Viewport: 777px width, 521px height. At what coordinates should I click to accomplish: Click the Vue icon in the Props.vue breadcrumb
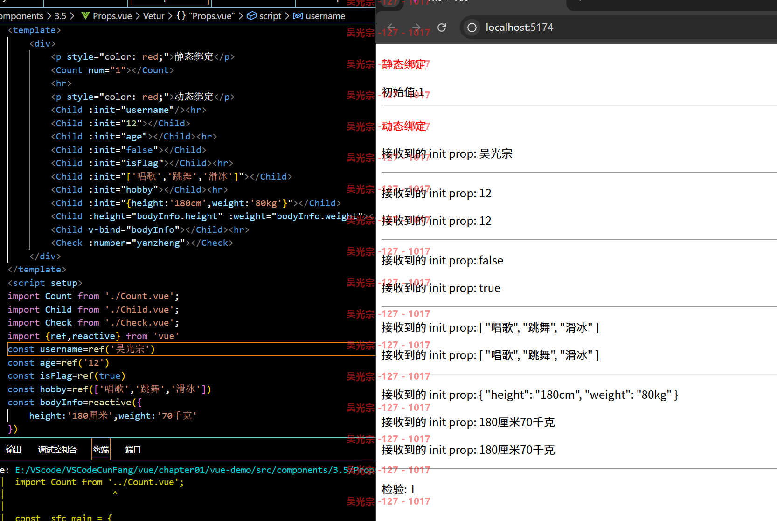coord(85,16)
